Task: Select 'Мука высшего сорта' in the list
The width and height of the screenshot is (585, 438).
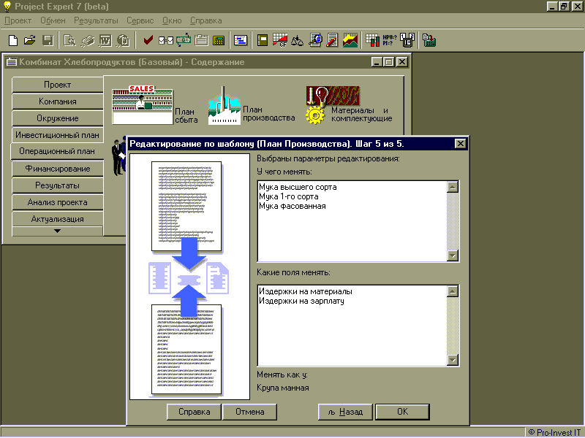Action: pyautogui.click(x=298, y=187)
